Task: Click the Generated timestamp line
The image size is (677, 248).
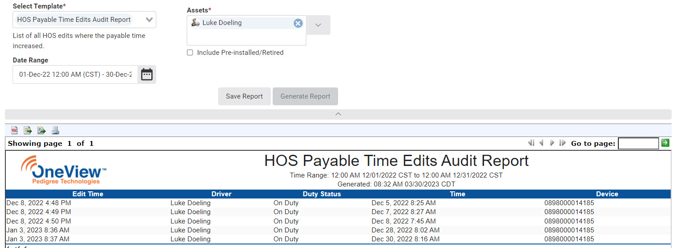Action: tap(396, 184)
